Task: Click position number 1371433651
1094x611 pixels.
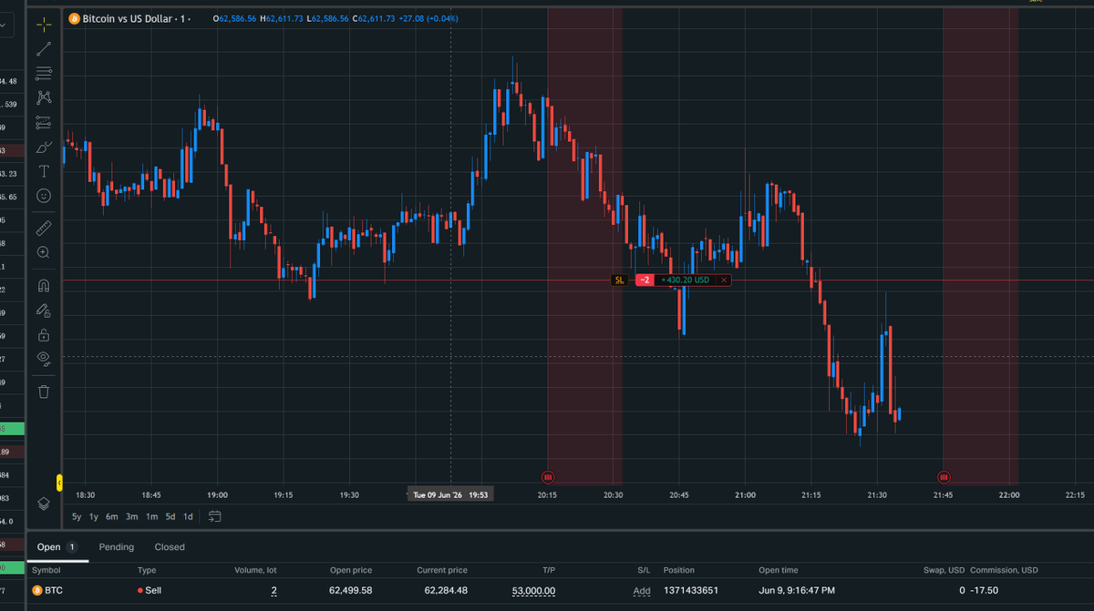Action: [x=690, y=591]
